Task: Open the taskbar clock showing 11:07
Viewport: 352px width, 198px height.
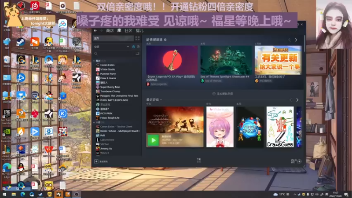Action: 336,194
